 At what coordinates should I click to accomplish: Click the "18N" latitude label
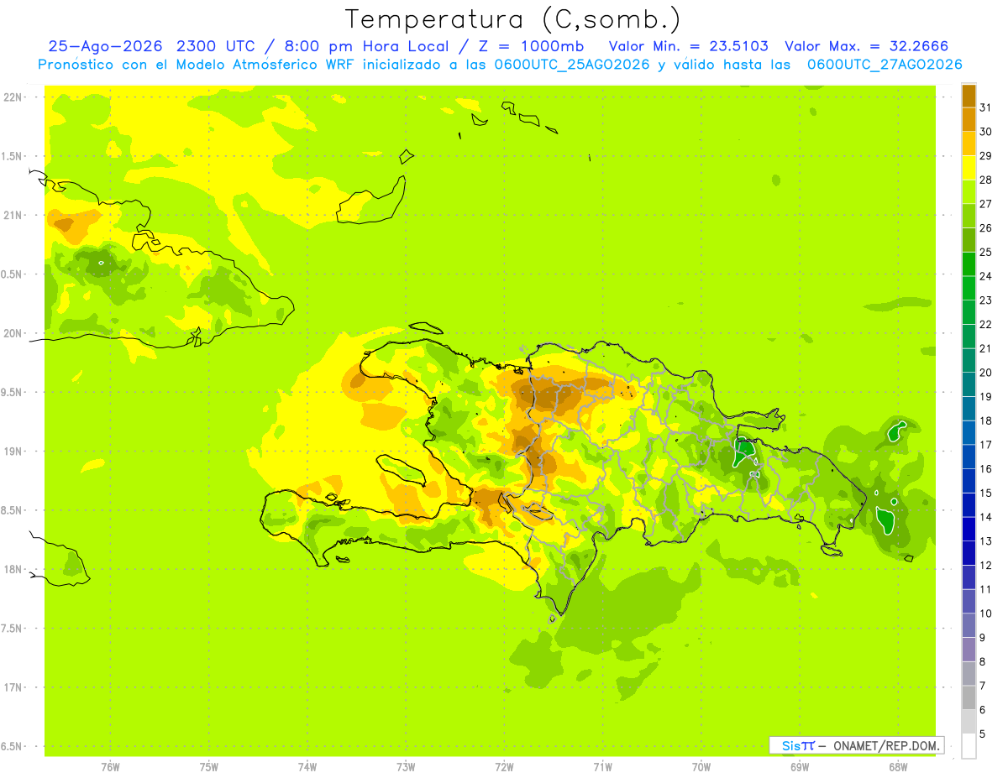[13, 569]
